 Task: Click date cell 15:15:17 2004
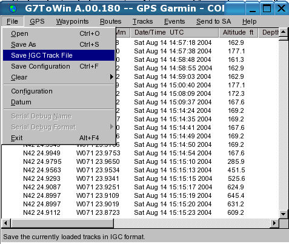[x=173, y=187]
